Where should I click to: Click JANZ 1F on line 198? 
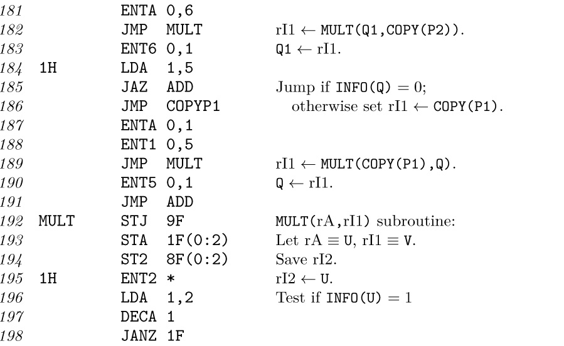pyautogui.click(x=152, y=335)
